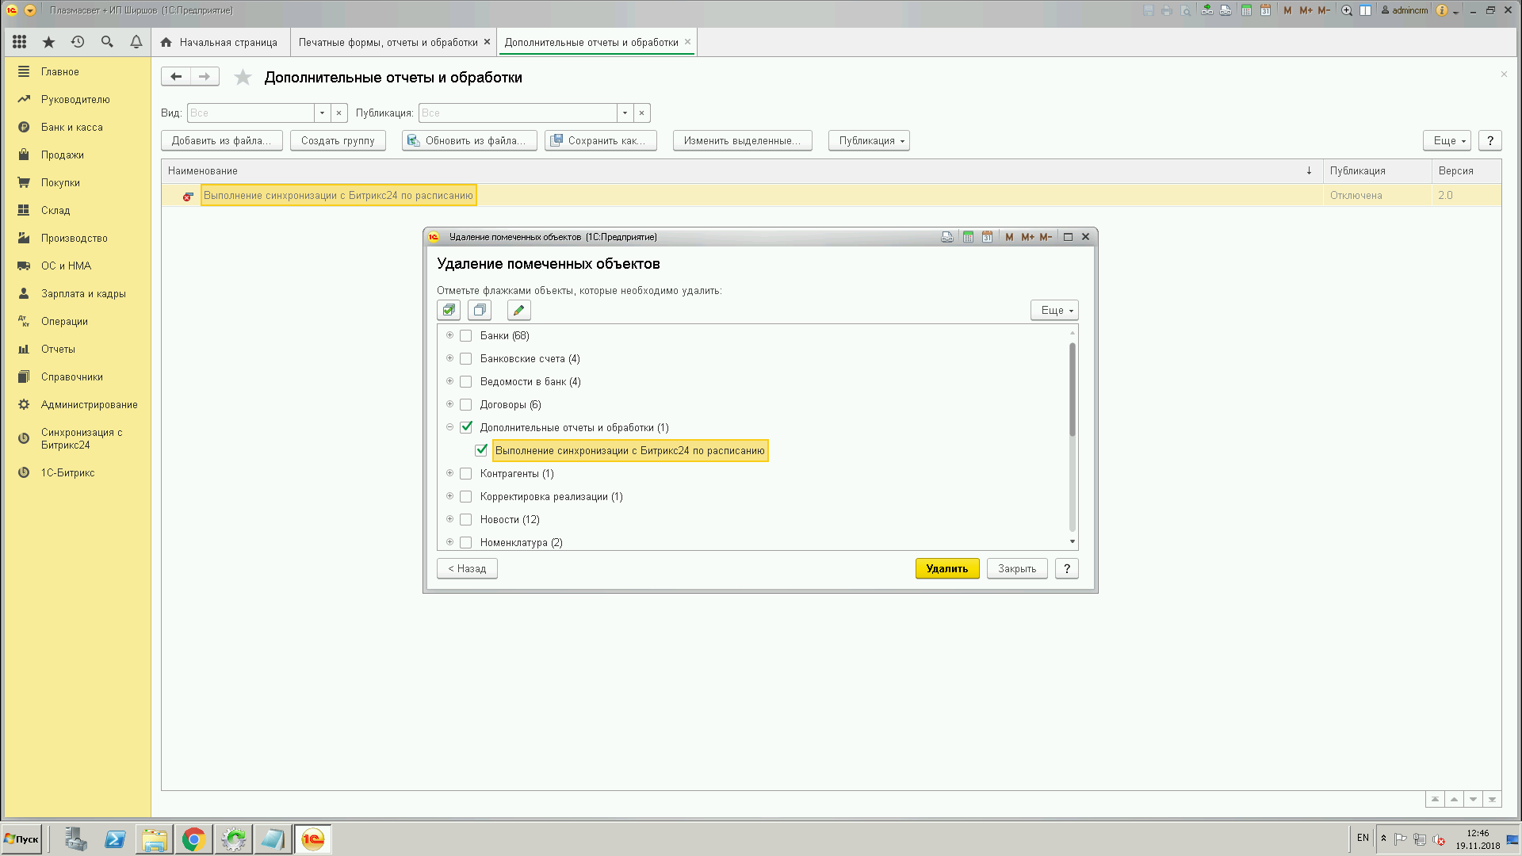Open the notifications bell icon
This screenshot has height=856, width=1522.
(x=136, y=42)
